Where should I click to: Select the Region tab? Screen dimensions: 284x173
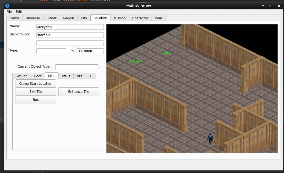coord(69,18)
